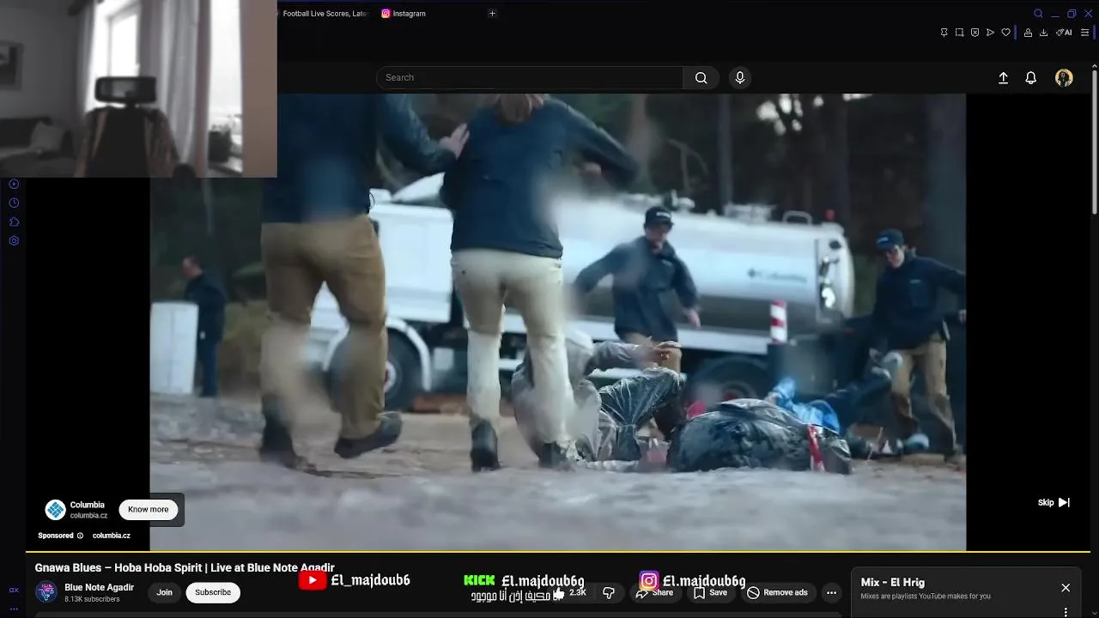Open the Blue Note Agadir channel avatar
This screenshot has height=618, width=1099.
(46, 592)
